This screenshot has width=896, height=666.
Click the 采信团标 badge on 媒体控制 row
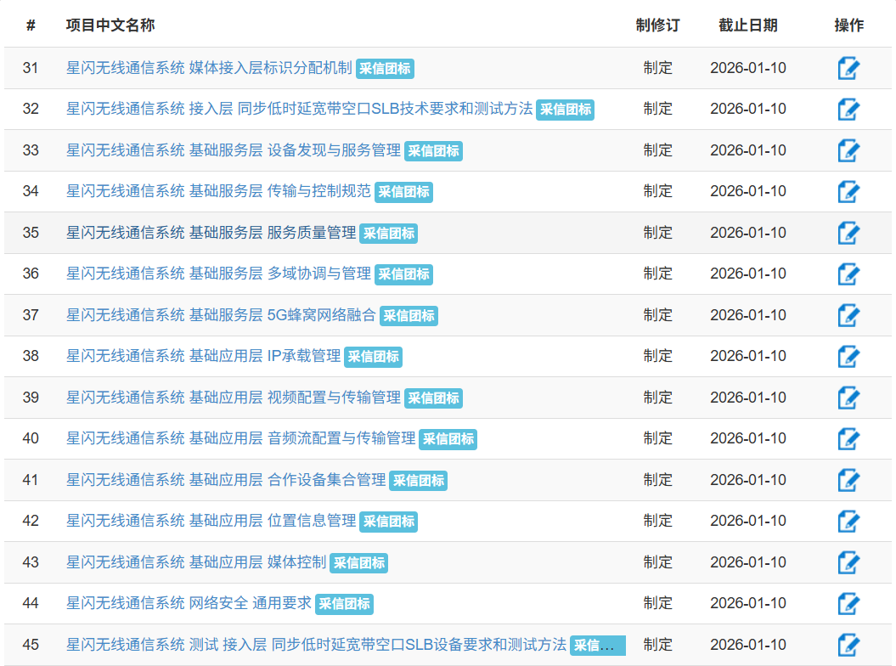(x=358, y=563)
